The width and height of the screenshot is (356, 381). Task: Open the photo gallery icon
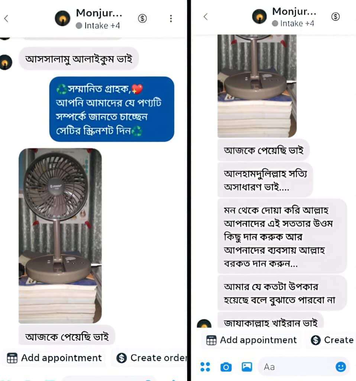point(247,366)
